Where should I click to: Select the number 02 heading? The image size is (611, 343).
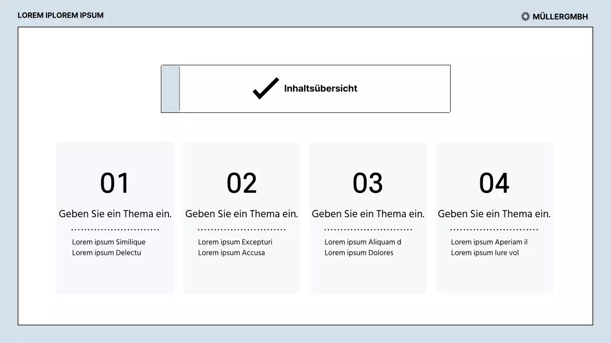coord(242,183)
